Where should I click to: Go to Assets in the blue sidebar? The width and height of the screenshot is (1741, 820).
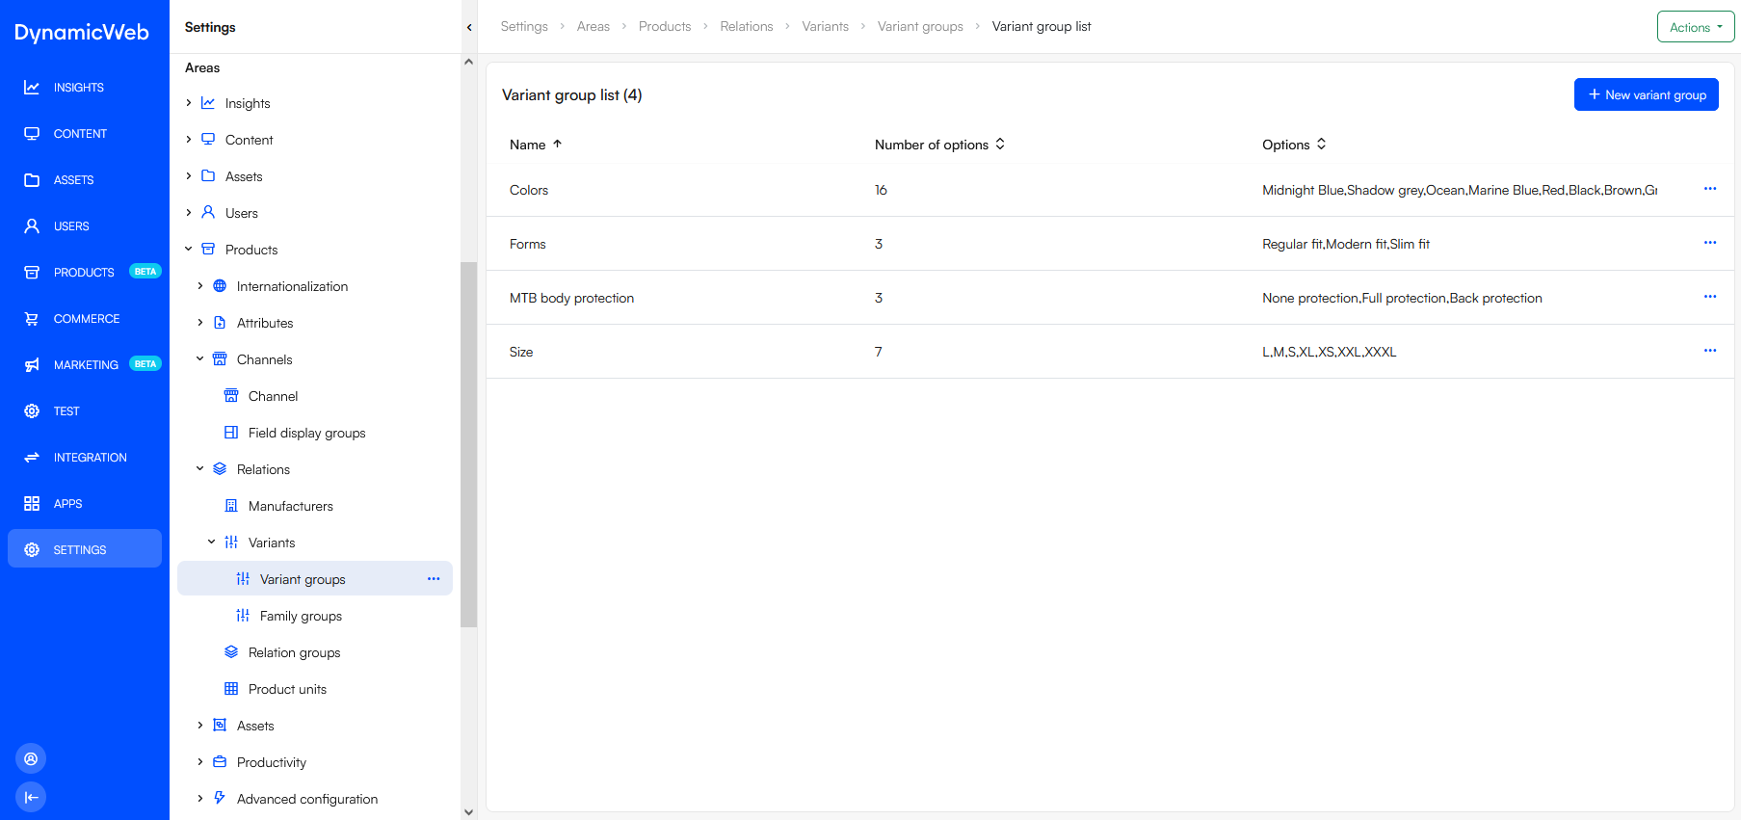click(x=85, y=180)
